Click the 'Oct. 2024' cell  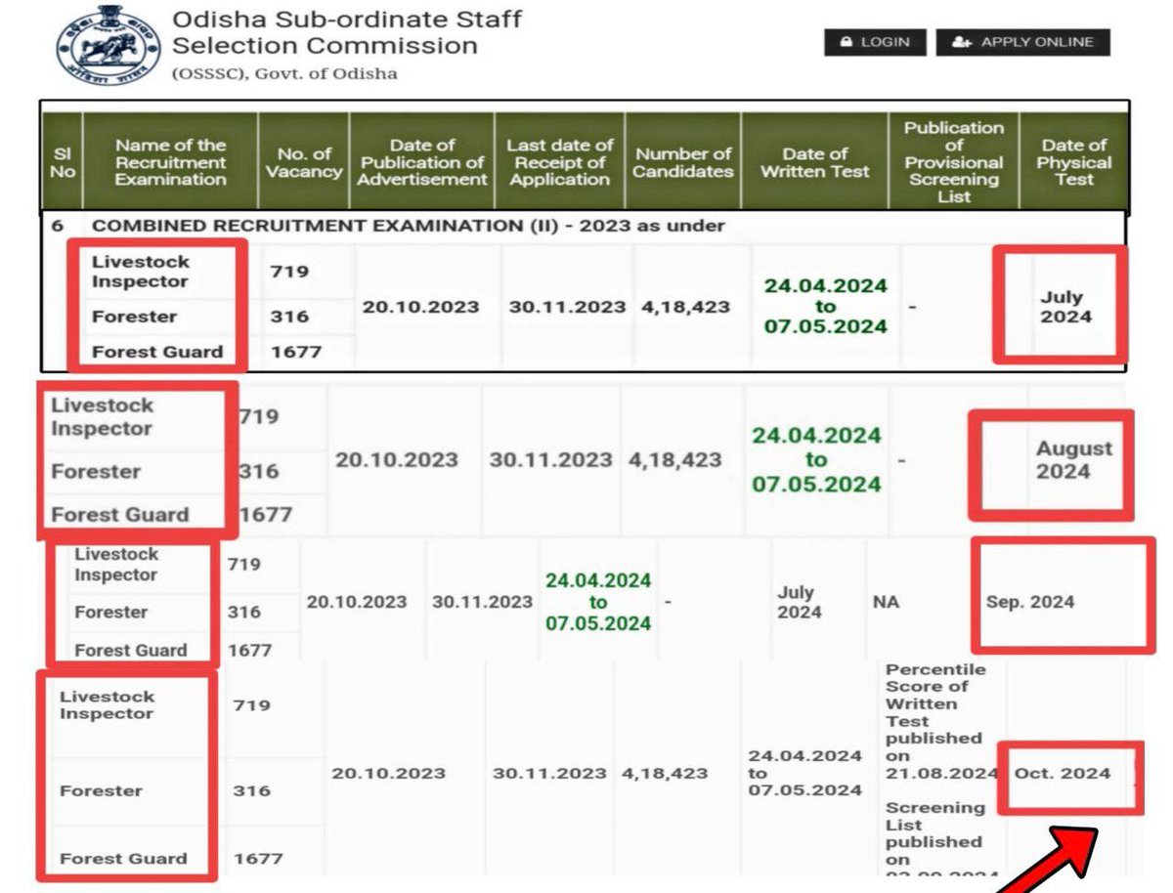click(1063, 773)
